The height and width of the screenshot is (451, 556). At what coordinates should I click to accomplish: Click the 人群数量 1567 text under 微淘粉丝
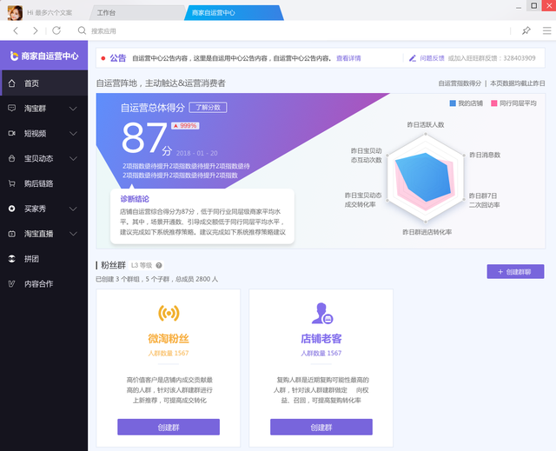169,353
